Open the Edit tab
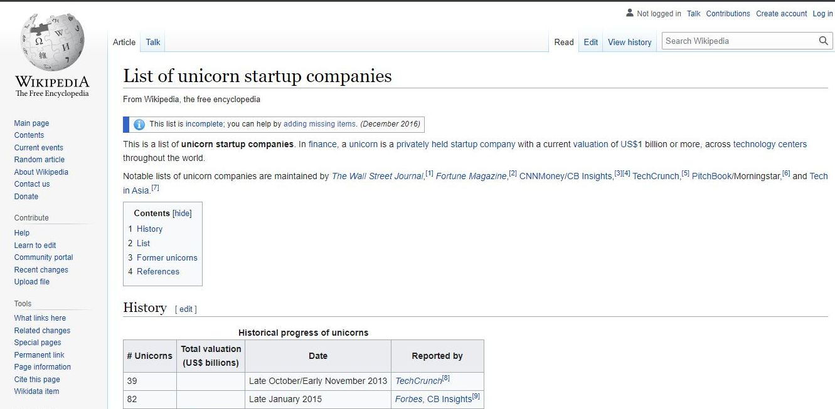Screen dimensions: 835x409 click(x=591, y=42)
